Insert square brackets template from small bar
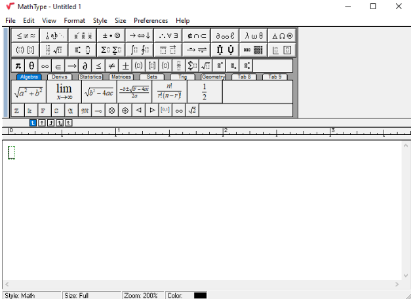The height and width of the screenshot is (303, 415). [x=152, y=65]
